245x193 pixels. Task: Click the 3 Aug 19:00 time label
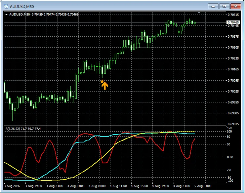pos(34,186)
